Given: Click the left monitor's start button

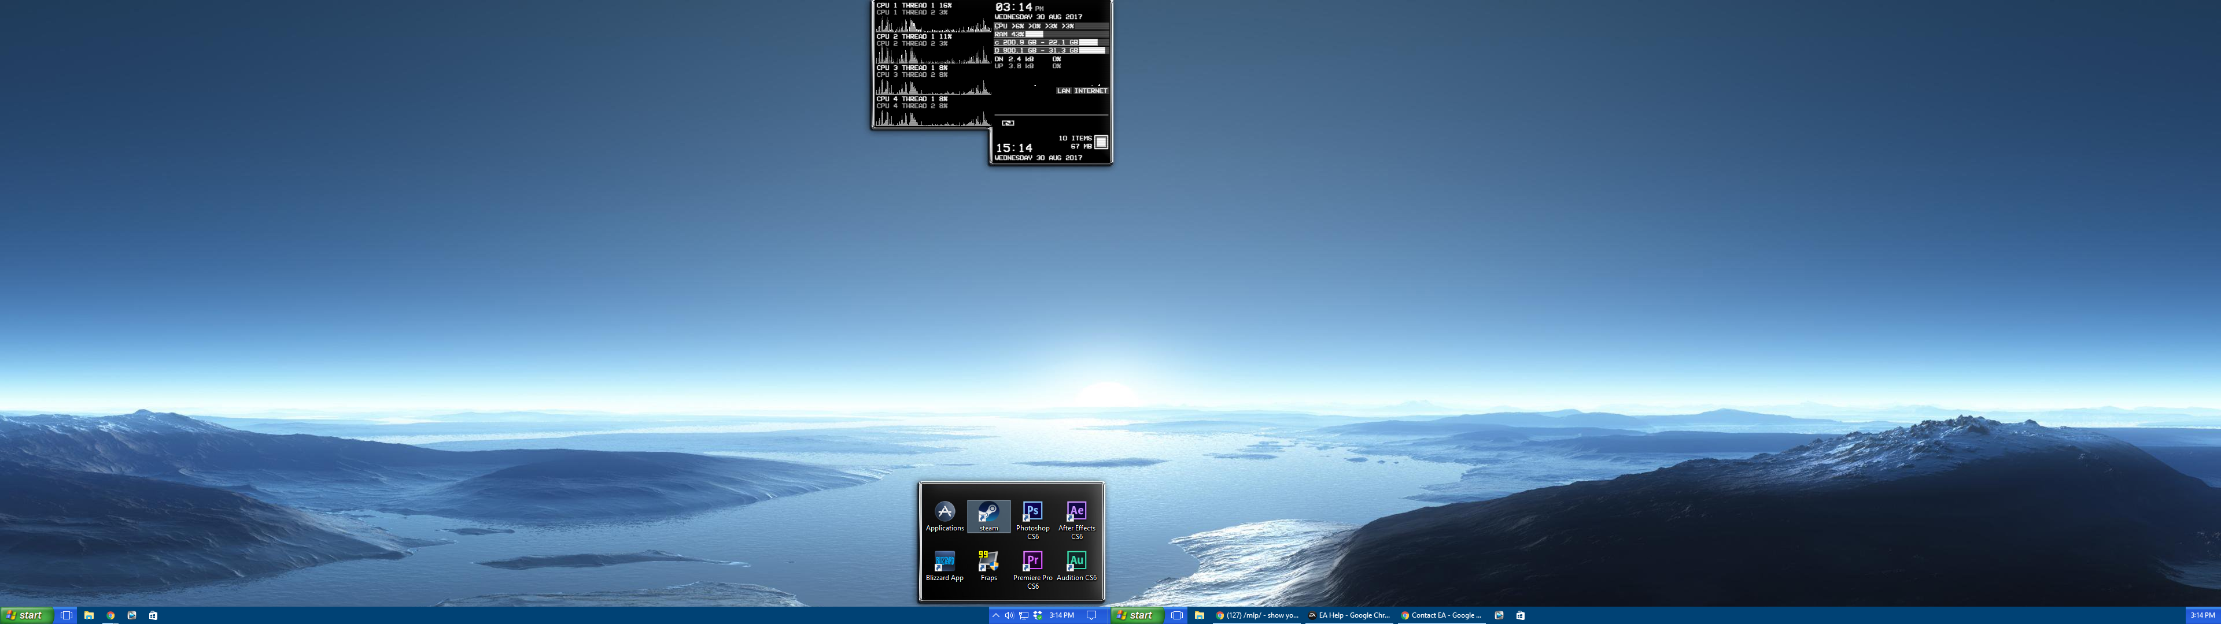Looking at the screenshot, I should coord(26,615).
